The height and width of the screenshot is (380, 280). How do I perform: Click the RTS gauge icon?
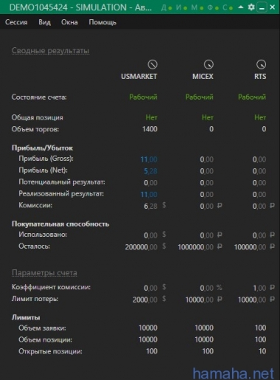coord(261,65)
